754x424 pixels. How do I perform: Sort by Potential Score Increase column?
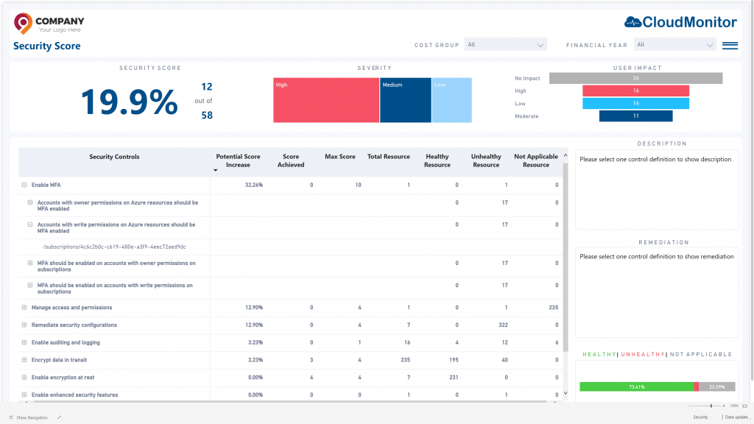(x=237, y=160)
